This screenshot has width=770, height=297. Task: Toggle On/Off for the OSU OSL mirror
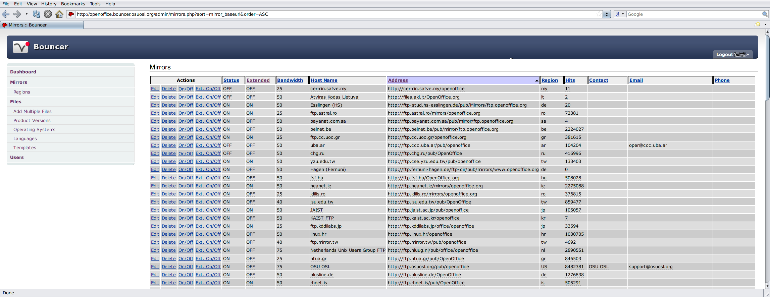click(186, 266)
